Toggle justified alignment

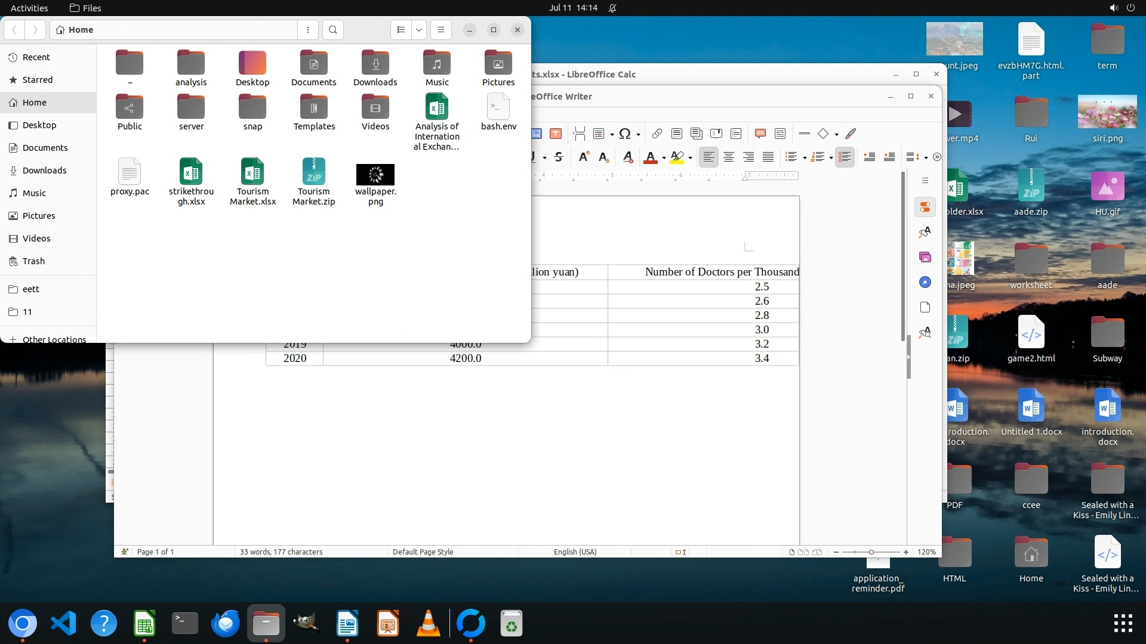(x=768, y=157)
